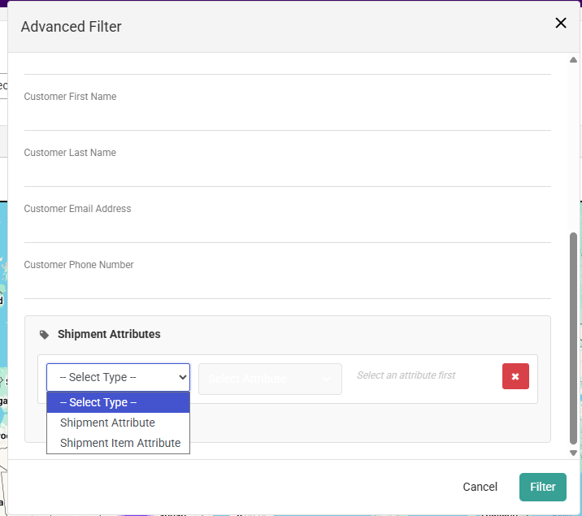Choose the '-- Select Type --' option
Image resolution: width=582 pixels, height=516 pixels.
118,402
